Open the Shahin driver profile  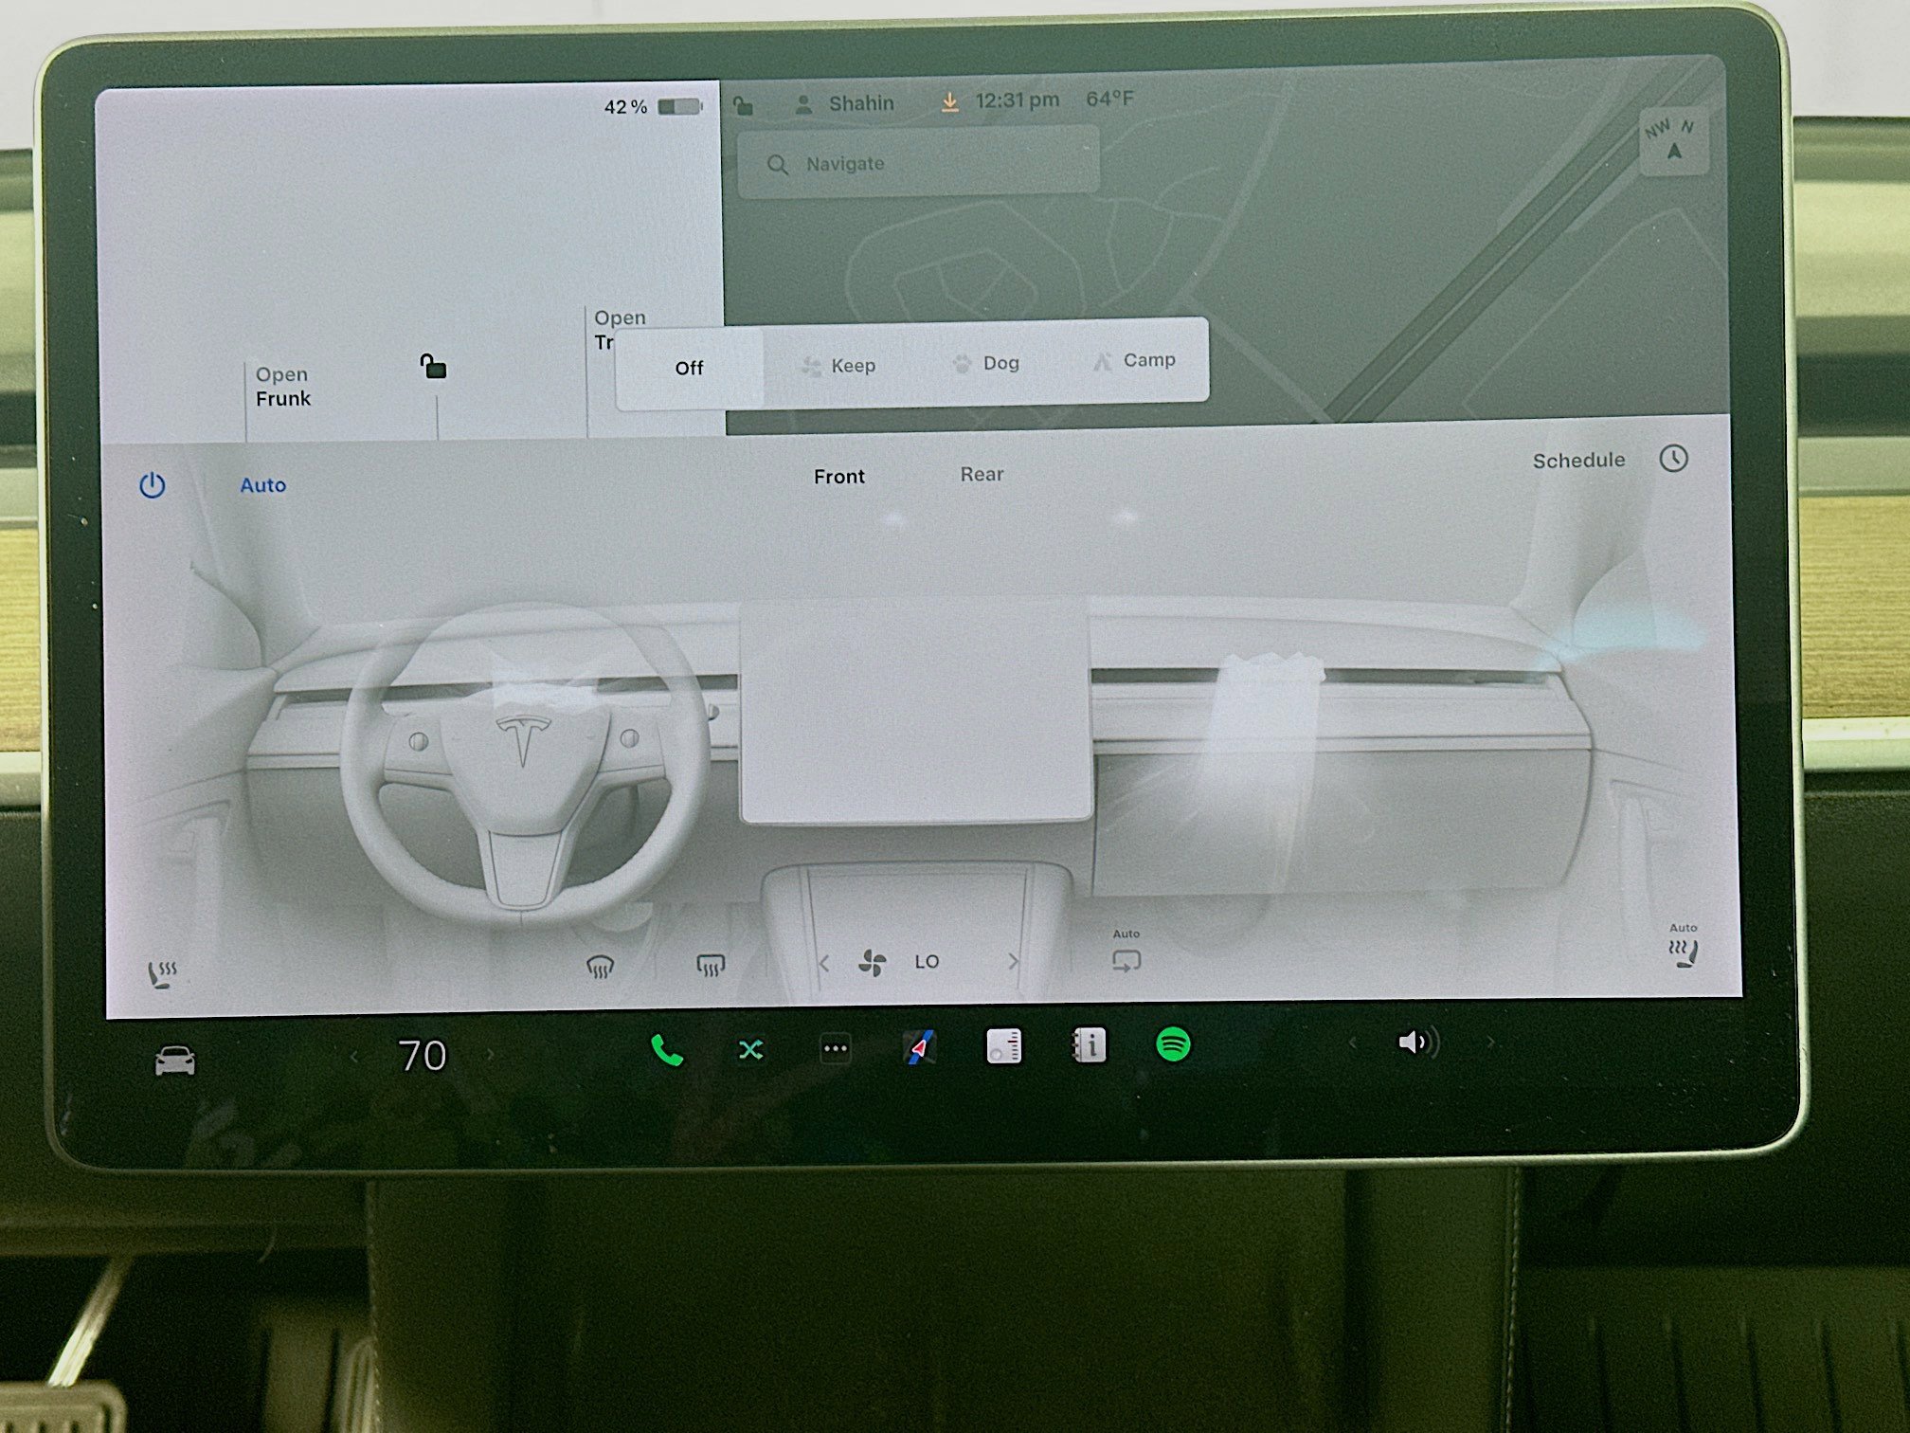coord(845,103)
